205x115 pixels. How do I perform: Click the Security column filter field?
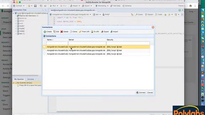pos(128,43)
